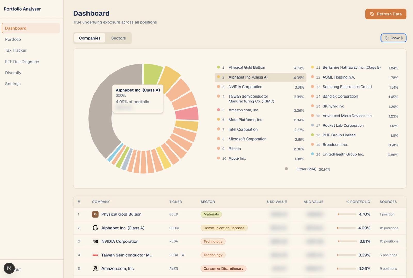
Task: Click the Communication Services sector tag
Action: click(224, 228)
